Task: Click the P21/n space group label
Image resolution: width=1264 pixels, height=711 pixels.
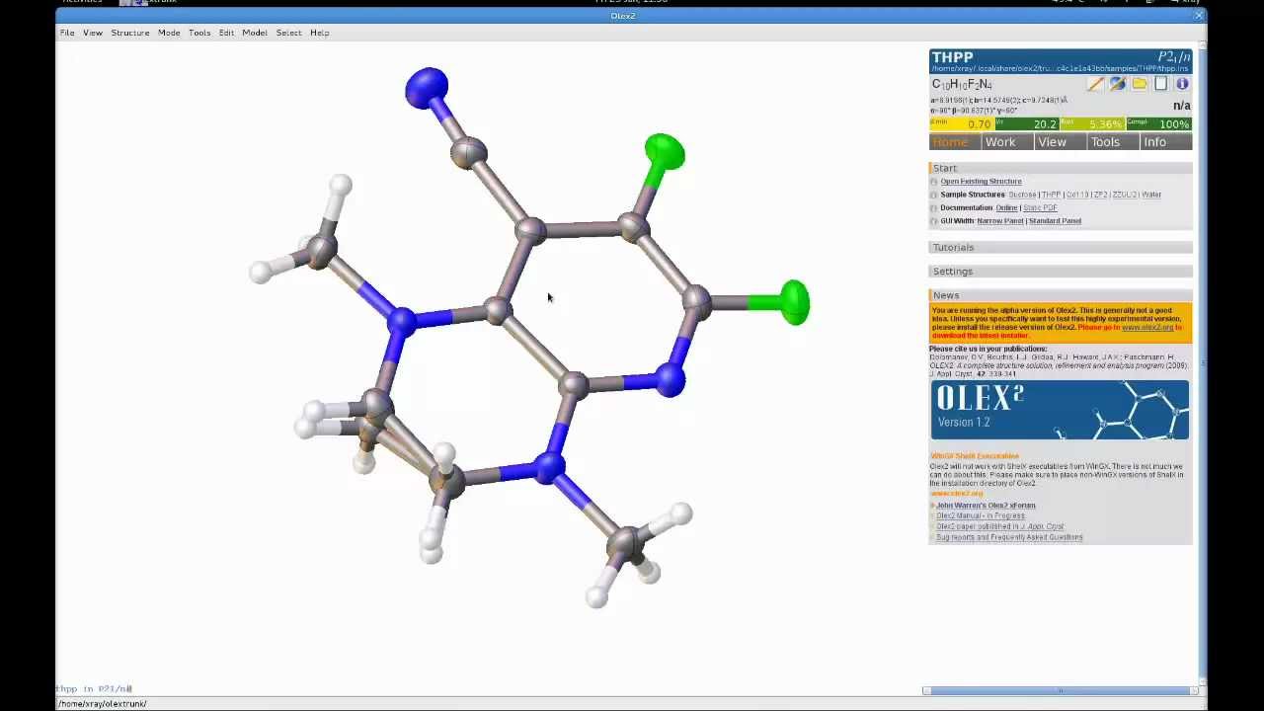Action: (1173, 57)
